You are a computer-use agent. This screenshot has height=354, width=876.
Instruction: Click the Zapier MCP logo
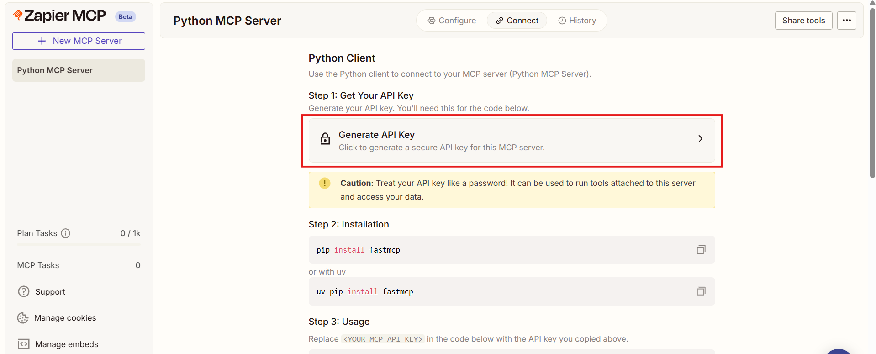pyautogui.click(x=59, y=16)
